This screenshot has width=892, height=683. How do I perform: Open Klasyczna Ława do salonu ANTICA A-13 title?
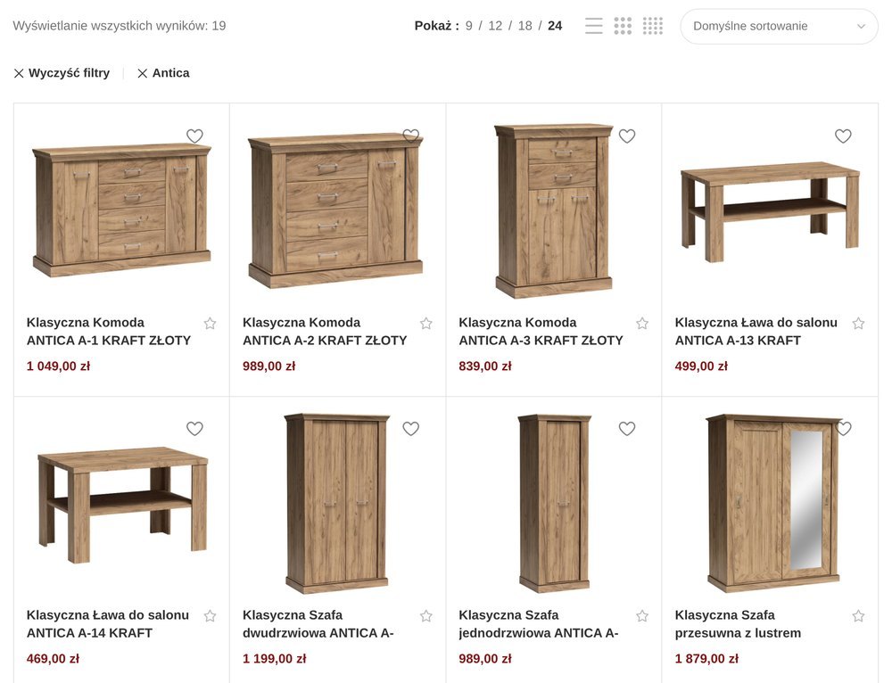pyautogui.click(x=756, y=332)
